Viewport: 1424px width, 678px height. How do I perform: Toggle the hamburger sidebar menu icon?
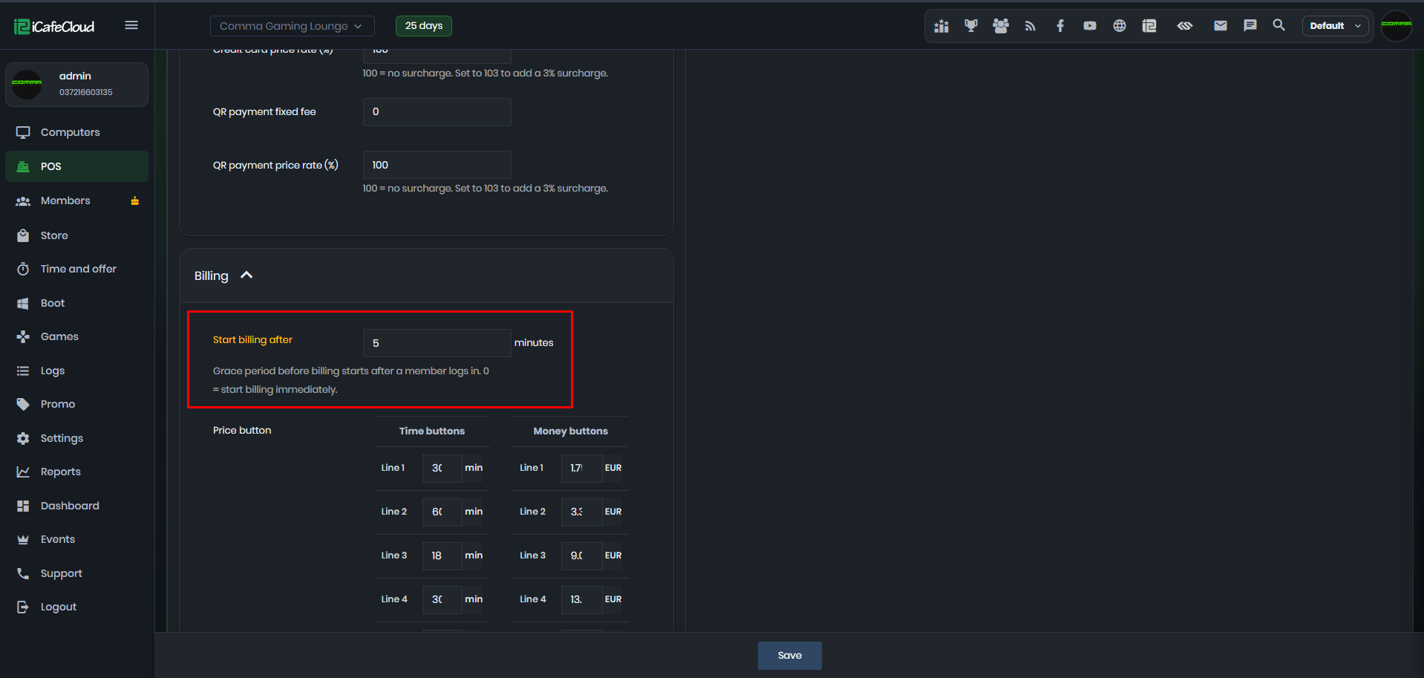(131, 25)
